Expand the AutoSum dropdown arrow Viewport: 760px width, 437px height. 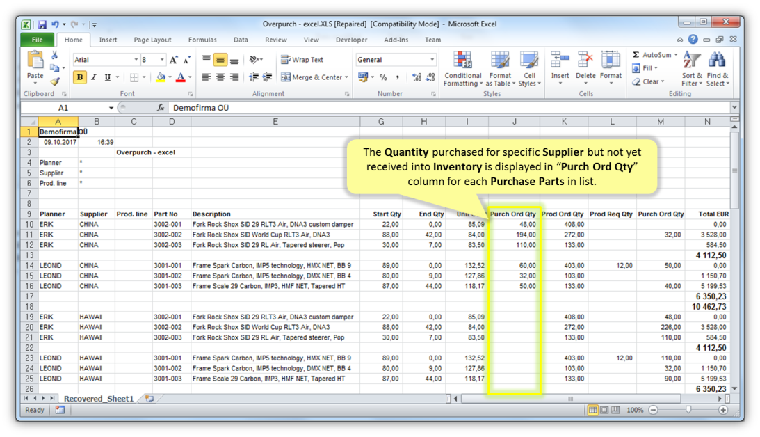click(676, 55)
